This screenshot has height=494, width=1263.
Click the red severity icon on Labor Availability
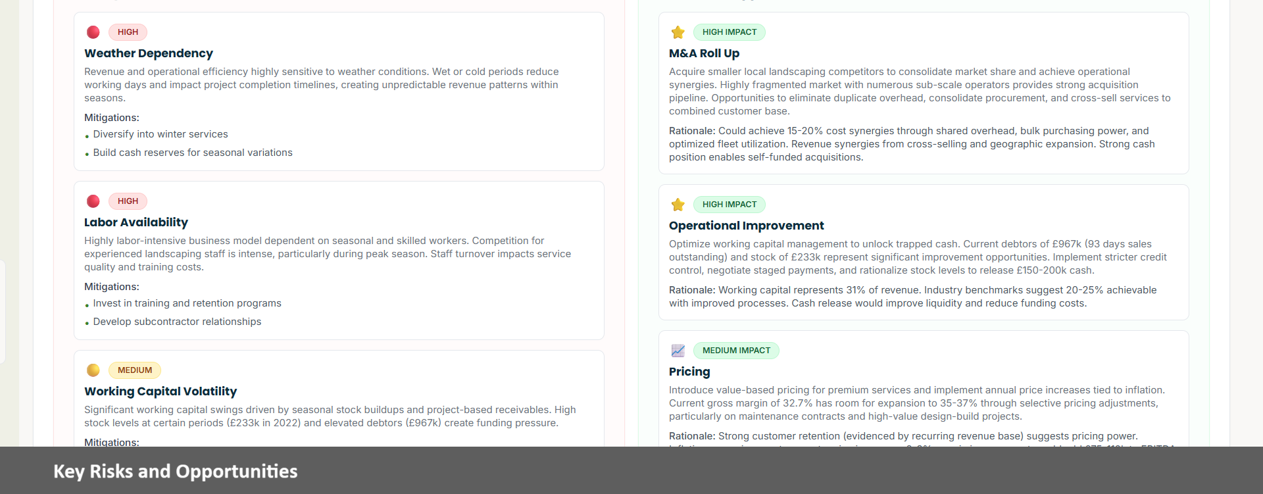[93, 201]
